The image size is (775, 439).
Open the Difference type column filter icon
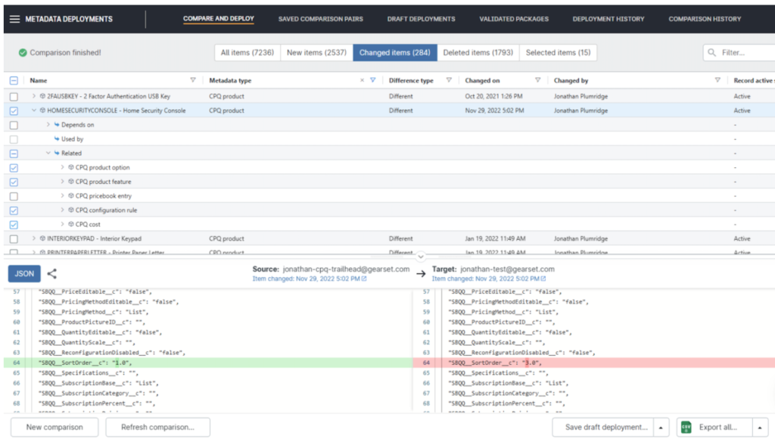(449, 80)
